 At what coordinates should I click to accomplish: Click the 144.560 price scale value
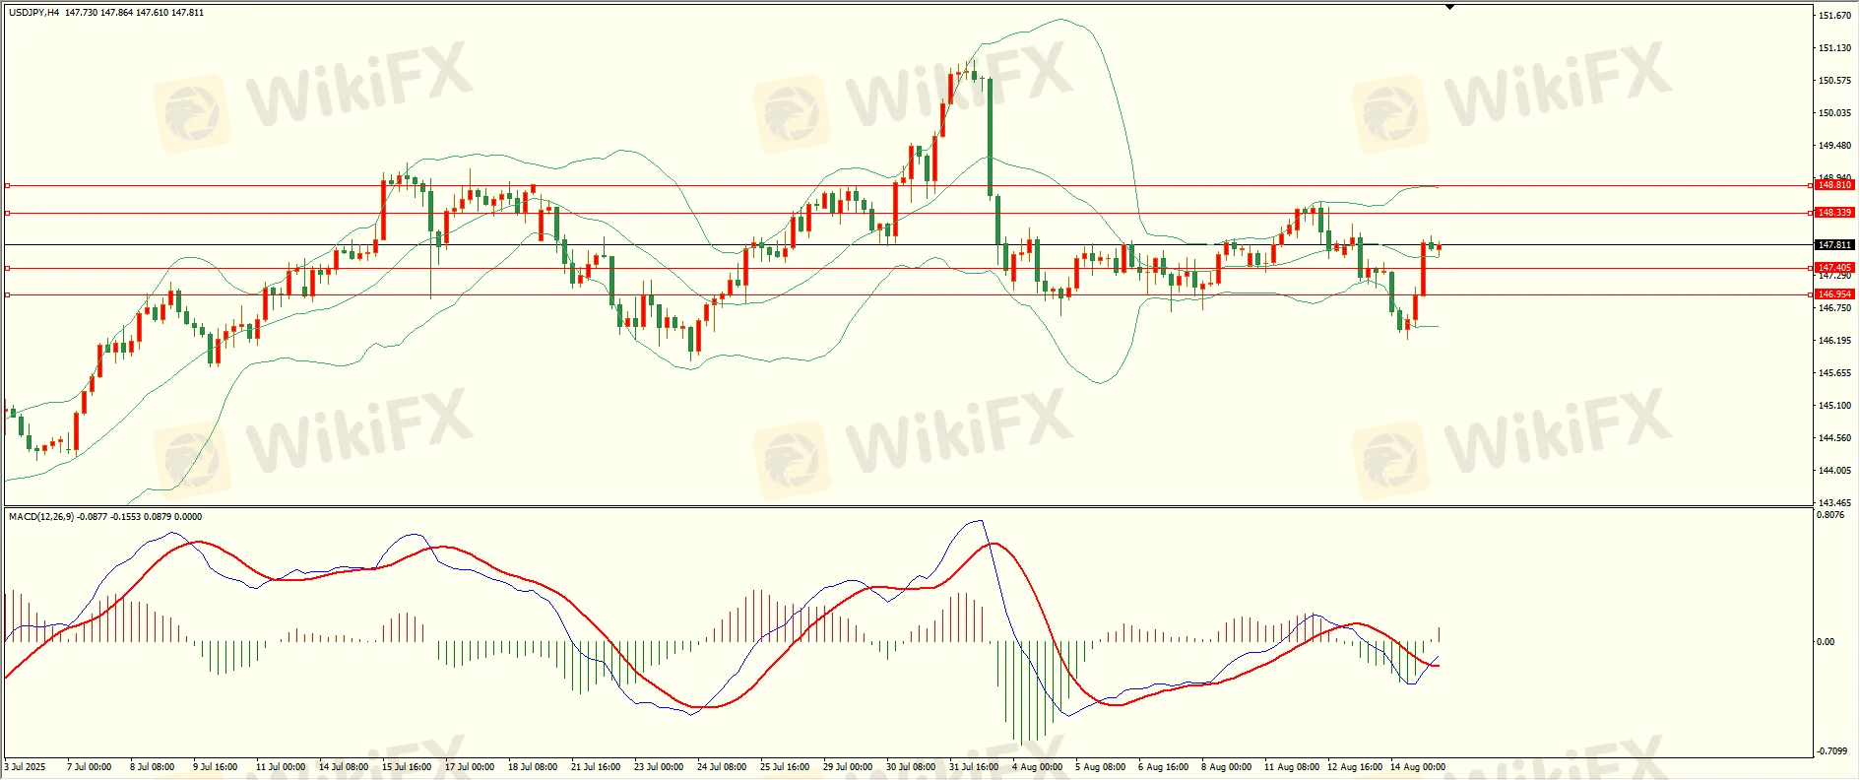pos(1834,438)
